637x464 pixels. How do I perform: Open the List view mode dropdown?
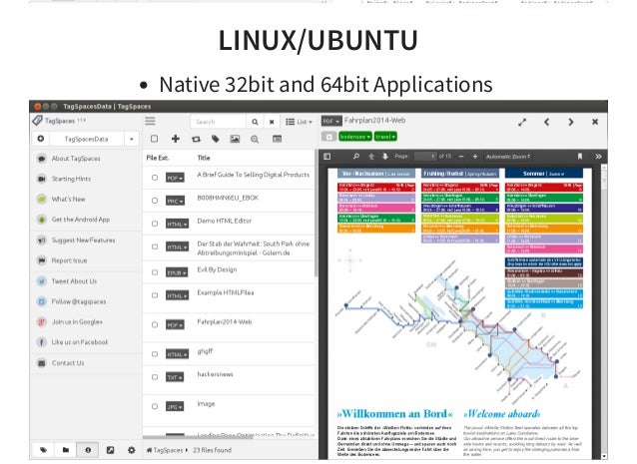(301, 121)
